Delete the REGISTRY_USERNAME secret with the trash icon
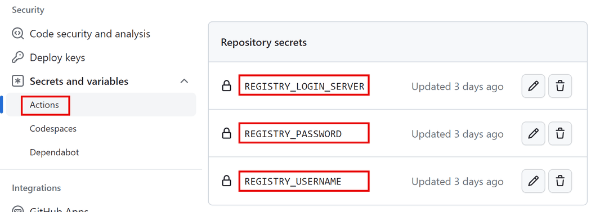591x212 pixels. pos(560,181)
